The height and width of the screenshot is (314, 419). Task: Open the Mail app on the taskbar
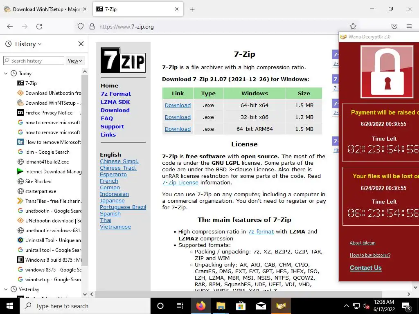click(x=261, y=306)
